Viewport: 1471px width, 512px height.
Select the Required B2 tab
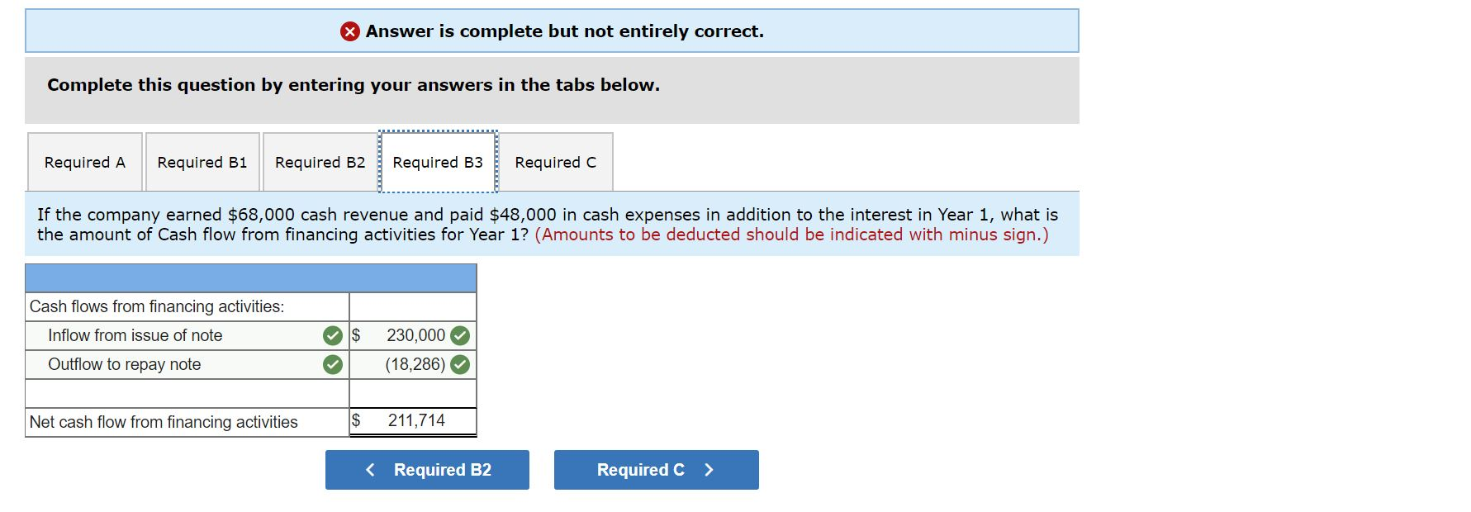click(320, 162)
